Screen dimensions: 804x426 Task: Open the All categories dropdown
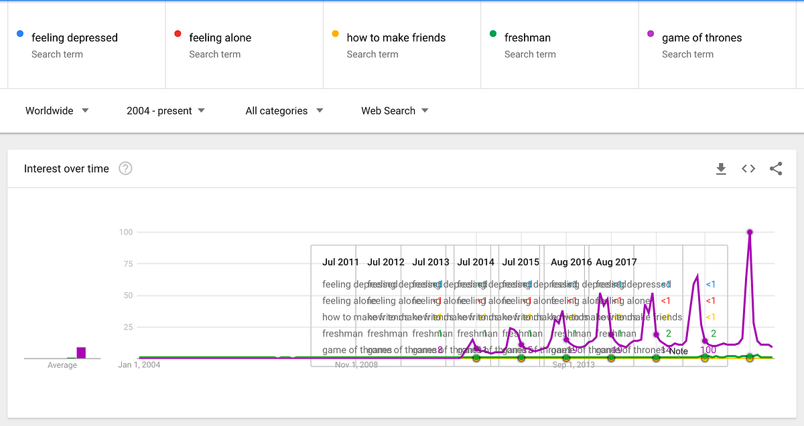click(284, 111)
